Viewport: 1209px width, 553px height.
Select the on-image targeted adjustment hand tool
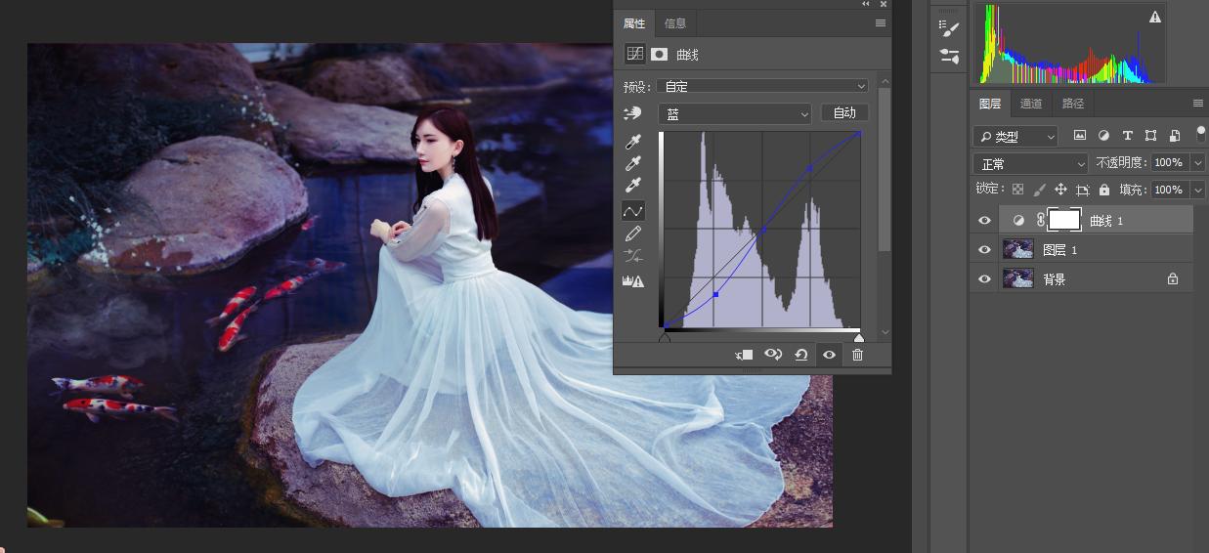click(x=632, y=114)
